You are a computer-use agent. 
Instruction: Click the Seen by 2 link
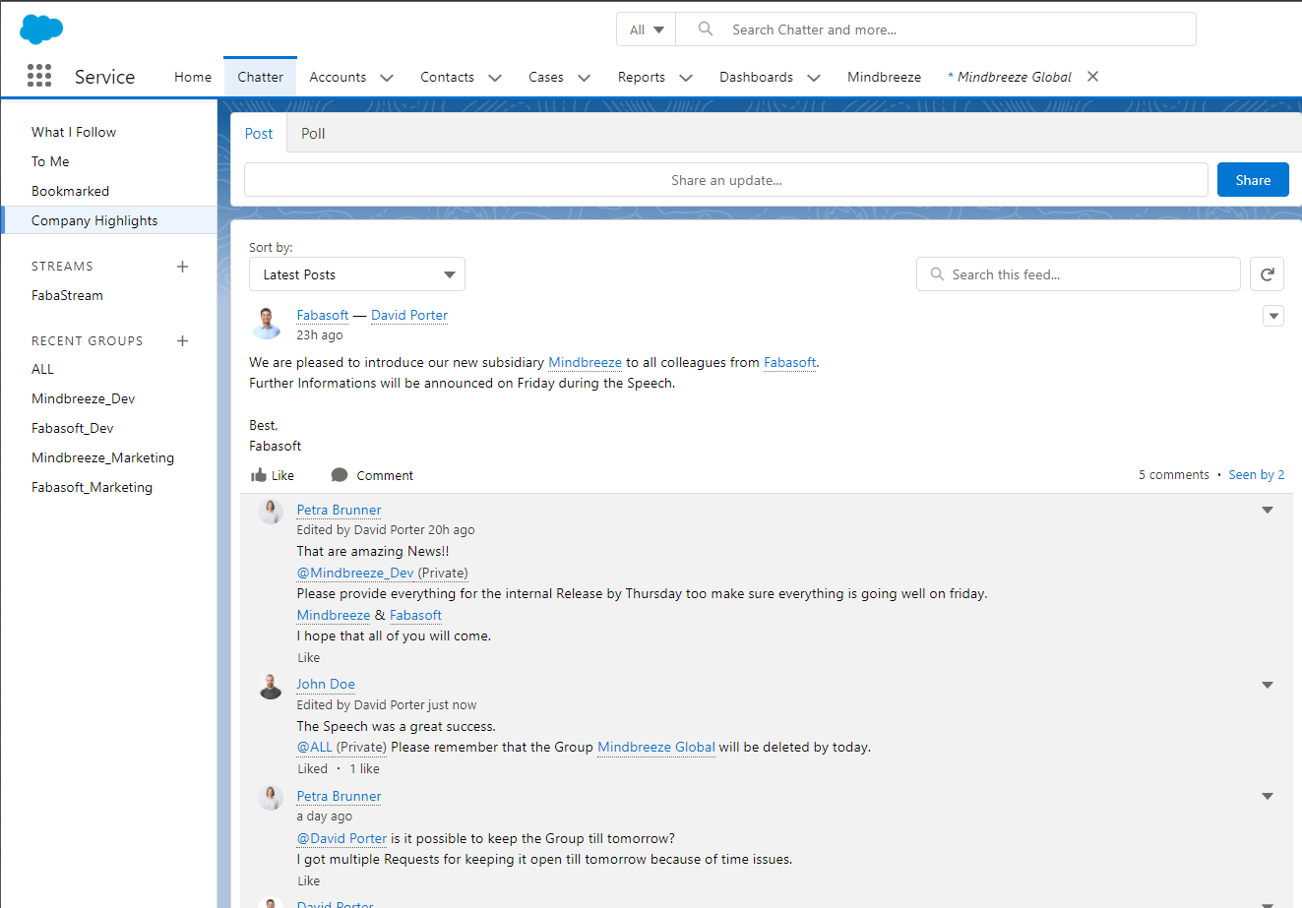pyautogui.click(x=1257, y=474)
